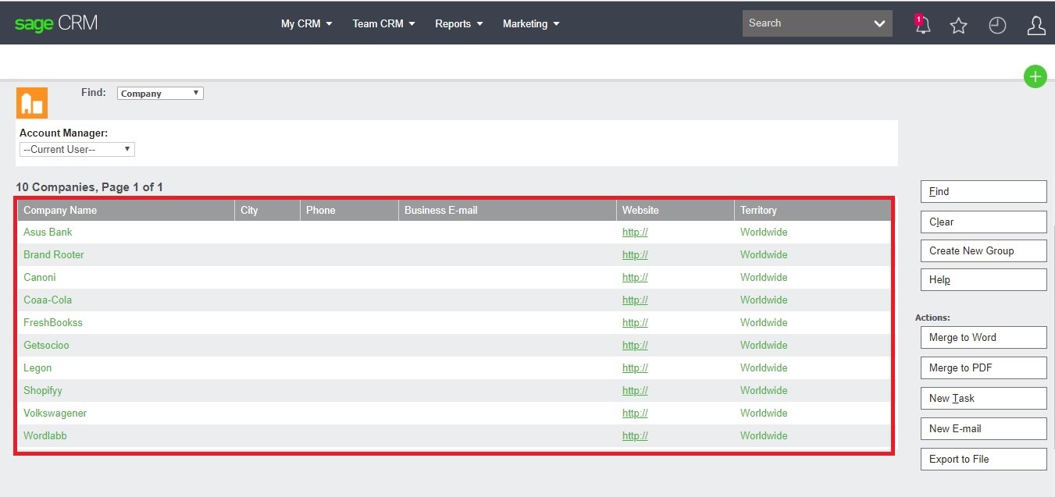Image resolution: width=1055 pixels, height=497 pixels.
Task: Open the Volkswagener company record
Action: point(55,413)
